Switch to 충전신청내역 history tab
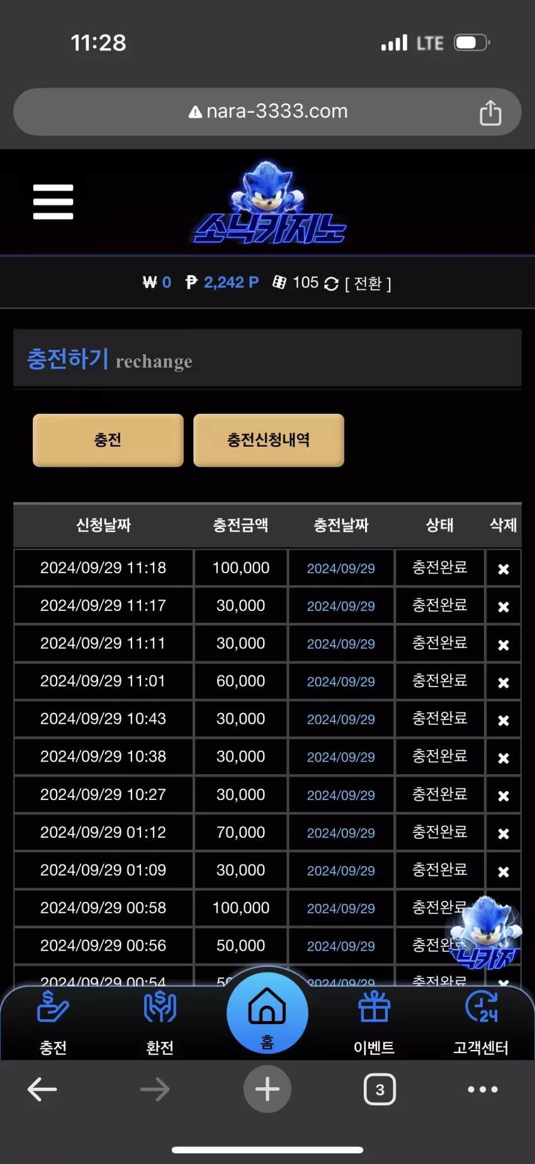The width and height of the screenshot is (535, 1164). pyautogui.click(x=269, y=440)
